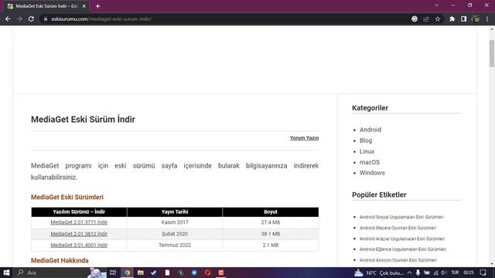Open the blue round app on taskbar
Image resolution: width=495 pixels, height=278 pixels.
click(x=194, y=273)
